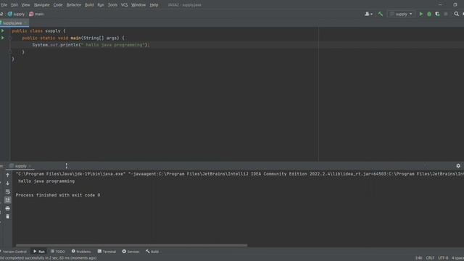Click the Down the Stack Trace arrow
This screenshot has width=464, height=261.
tap(8, 183)
